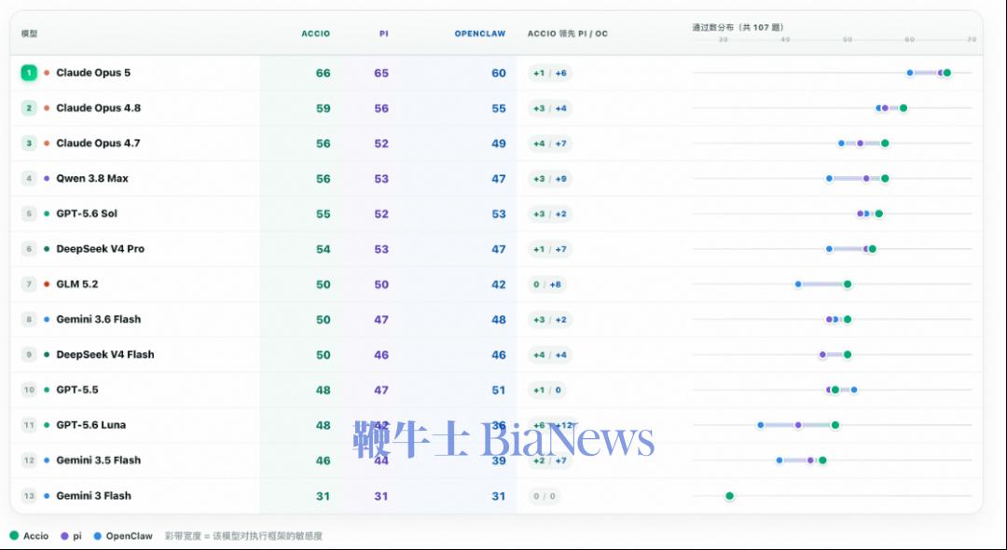
Task: Select the Claude Opus 4.8 model name
Action: [98, 108]
